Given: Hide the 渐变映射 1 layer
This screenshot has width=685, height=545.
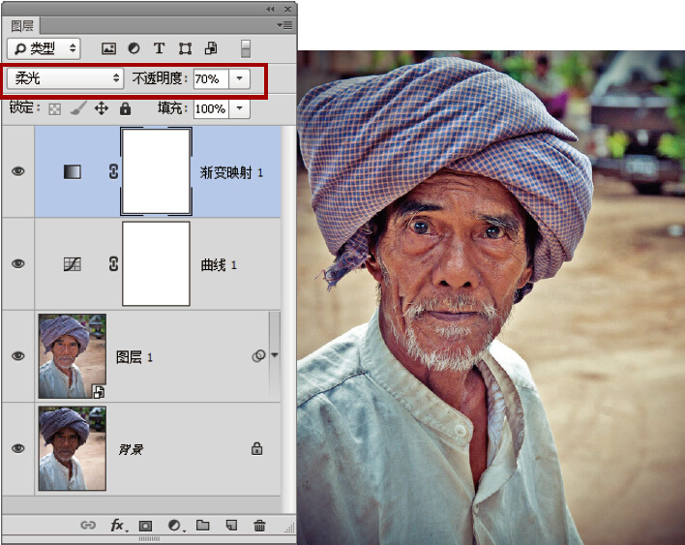Looking at the screenshot, I should [x=17, y=171].
